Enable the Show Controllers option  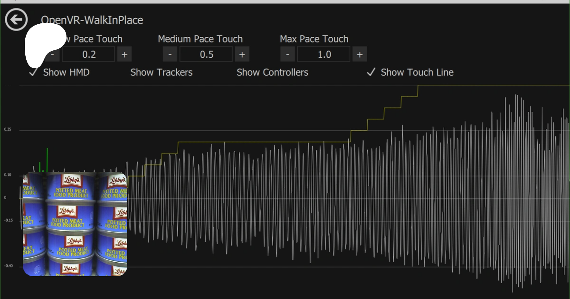coord(272,72)
